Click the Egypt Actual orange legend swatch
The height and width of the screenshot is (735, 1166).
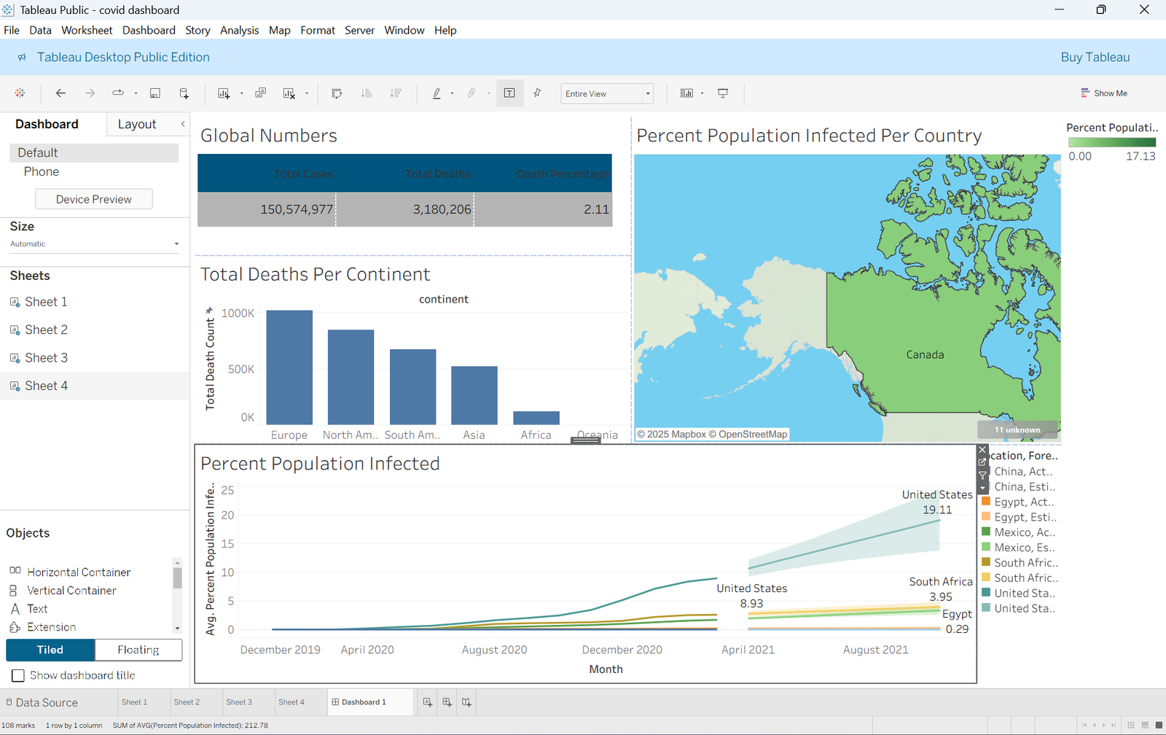click(986, 502)
